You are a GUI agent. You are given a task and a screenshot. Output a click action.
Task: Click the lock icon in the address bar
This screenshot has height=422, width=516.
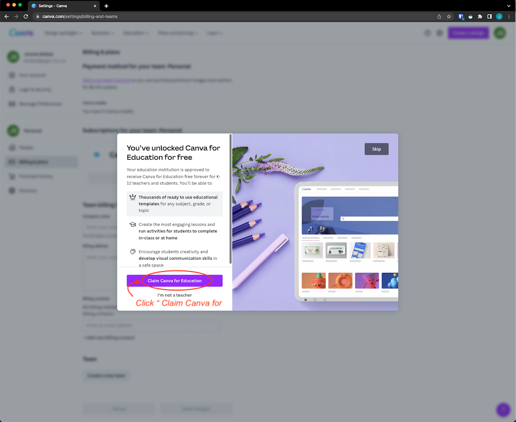point(38,17)
